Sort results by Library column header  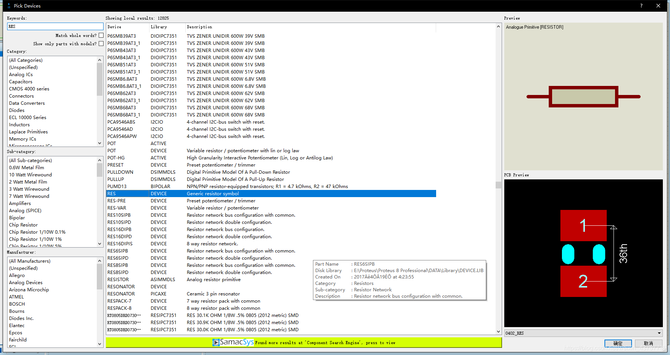point(167,27)
